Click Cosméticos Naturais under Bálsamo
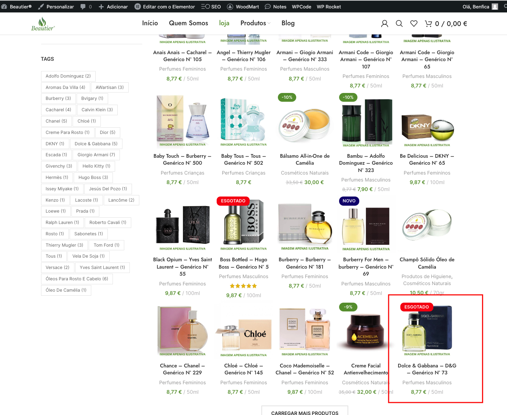This screenshot has width=507, height=415. click(x=305, y=173)
